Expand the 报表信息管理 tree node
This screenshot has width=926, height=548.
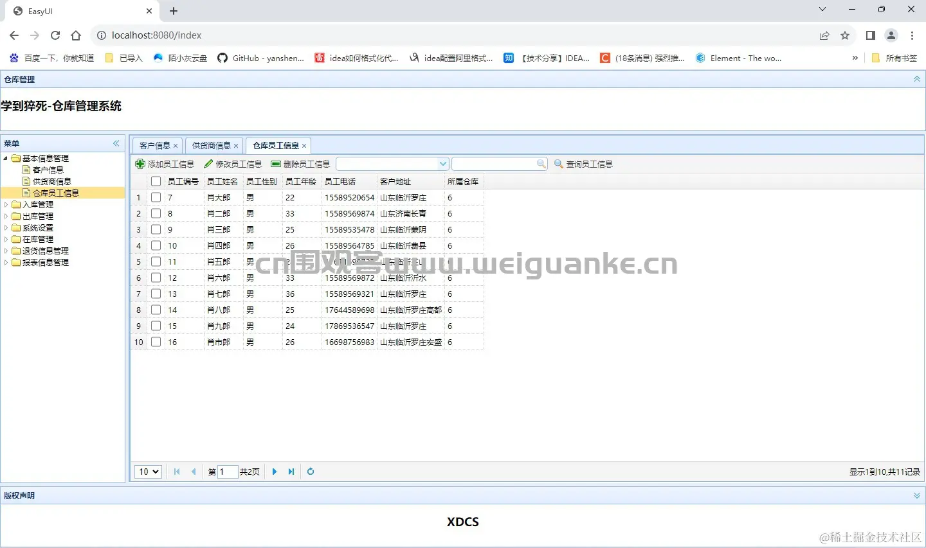(6, 262)
